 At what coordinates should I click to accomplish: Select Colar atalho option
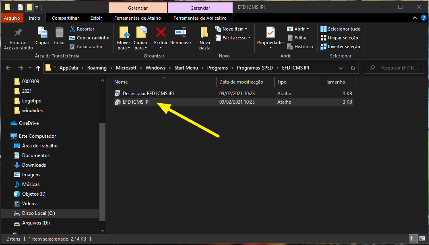tap(86, 47)
